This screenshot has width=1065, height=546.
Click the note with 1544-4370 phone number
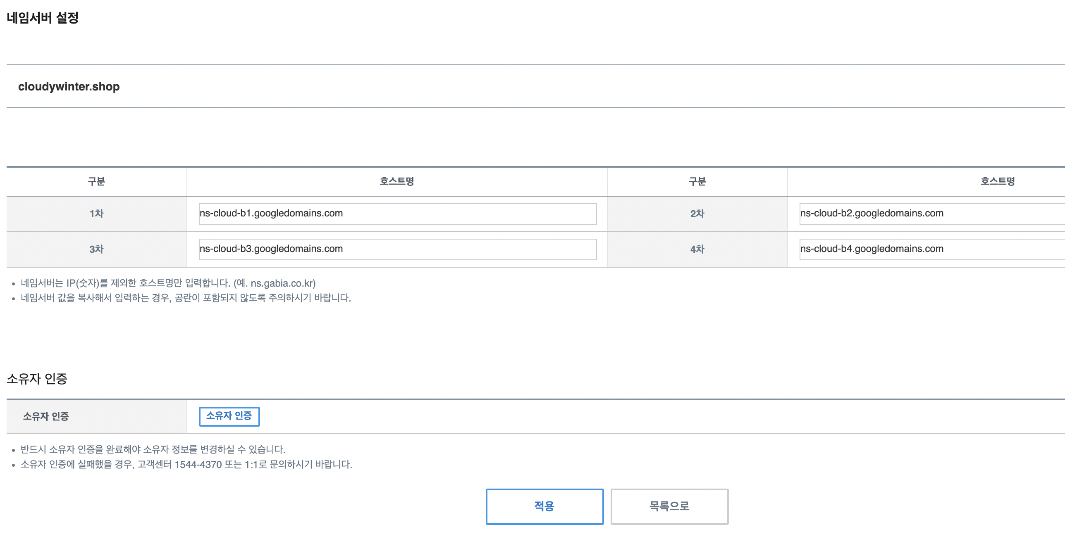pyautogui.click(x=186, y=464)
